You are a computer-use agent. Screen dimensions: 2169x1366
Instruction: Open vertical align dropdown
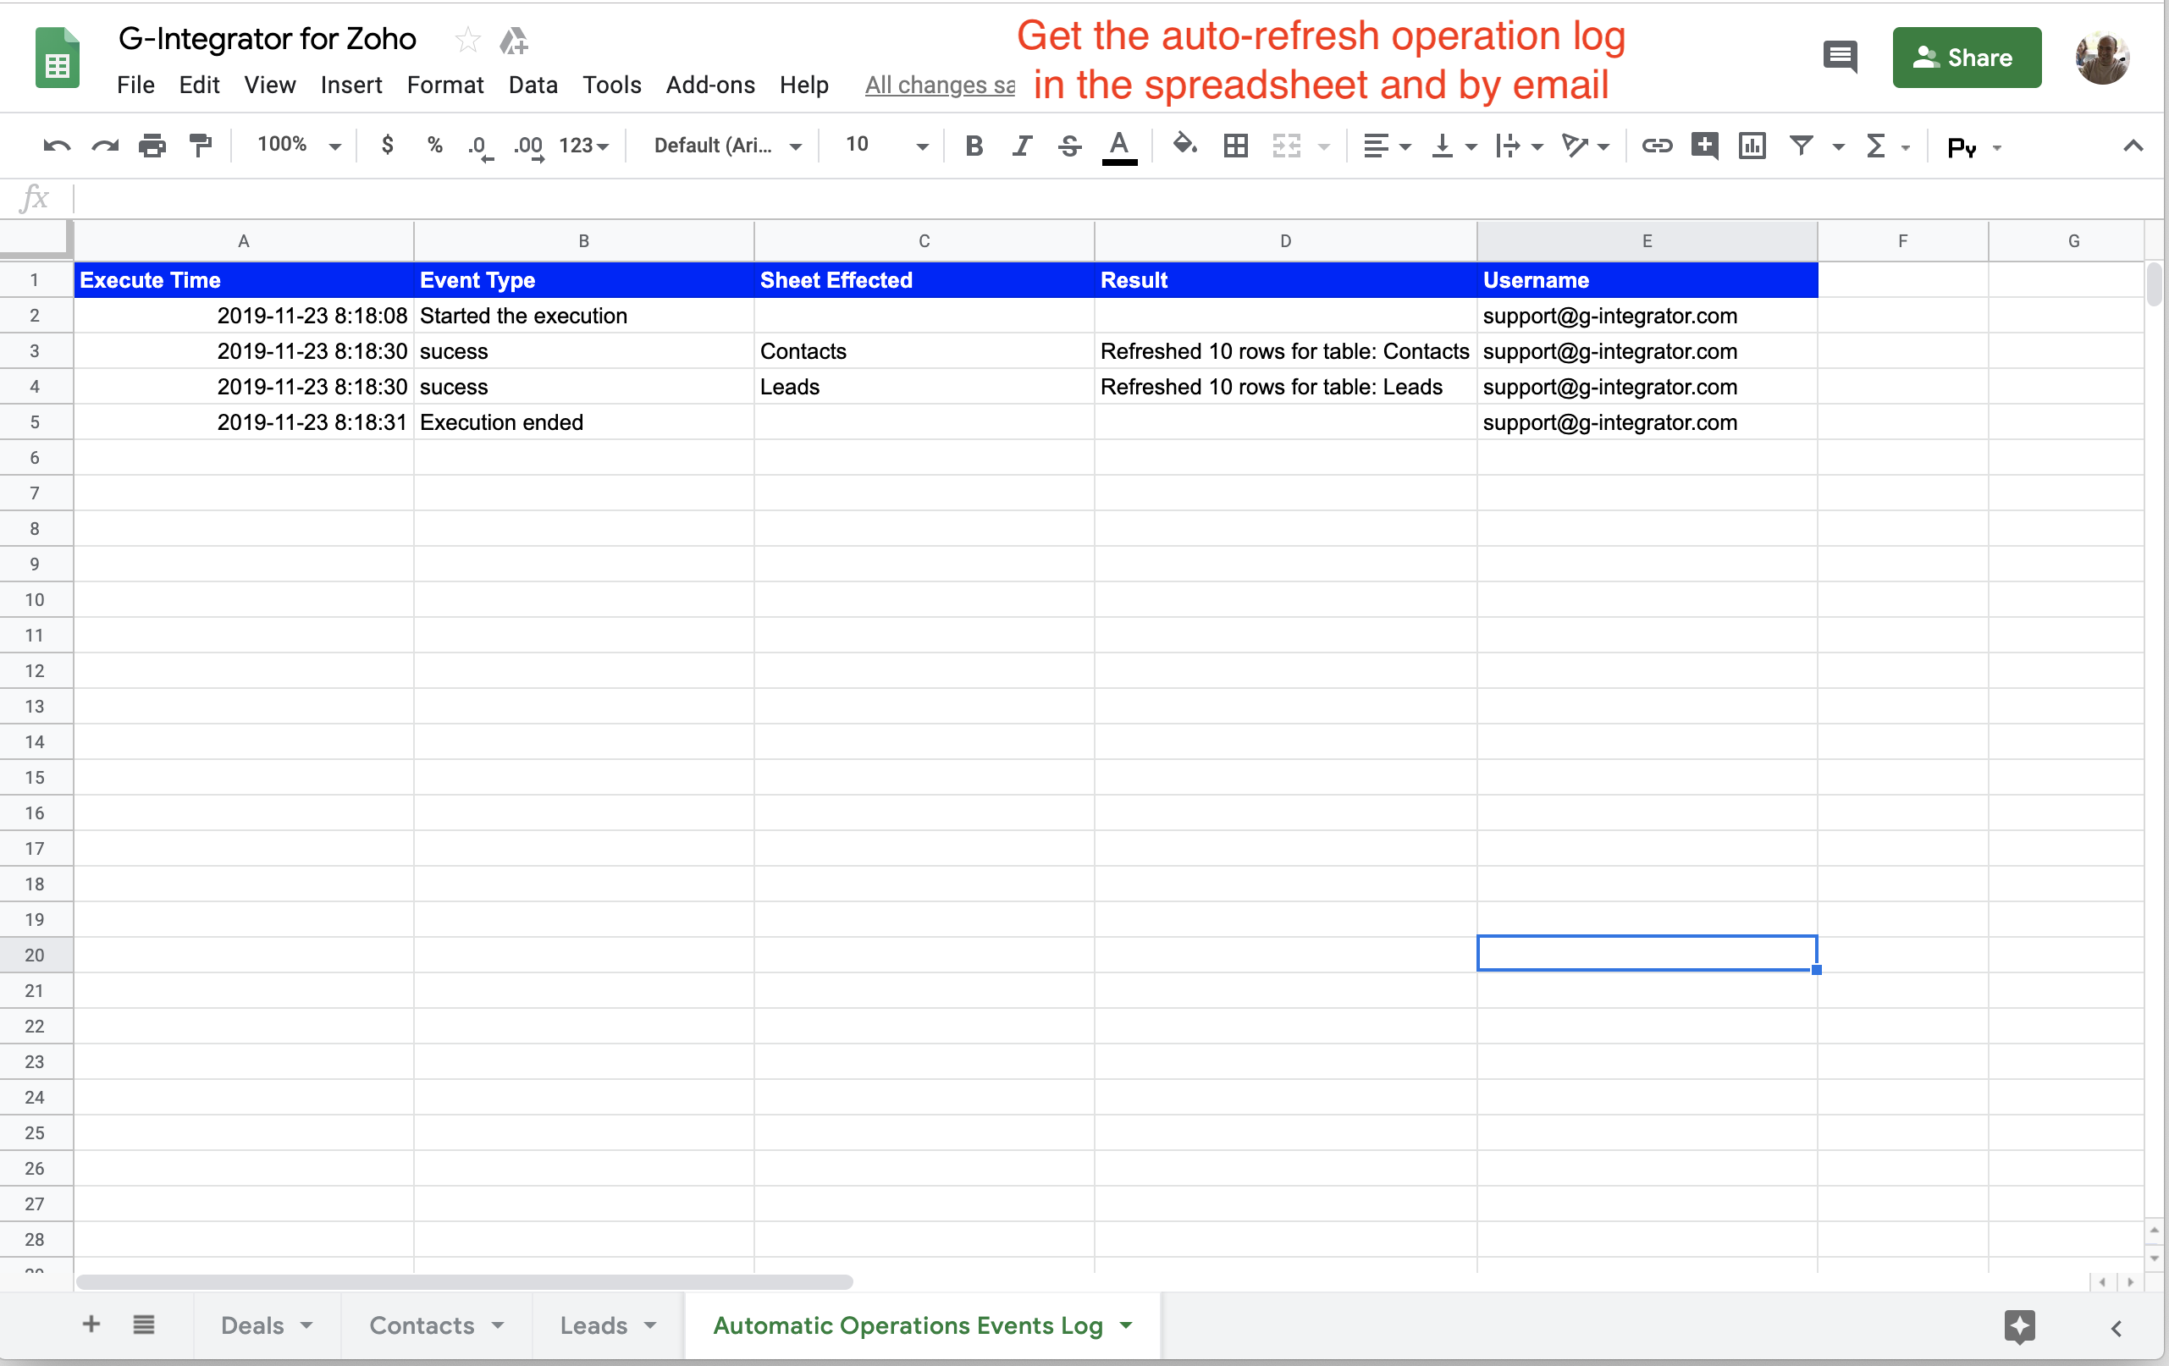tap(1453, 145)
